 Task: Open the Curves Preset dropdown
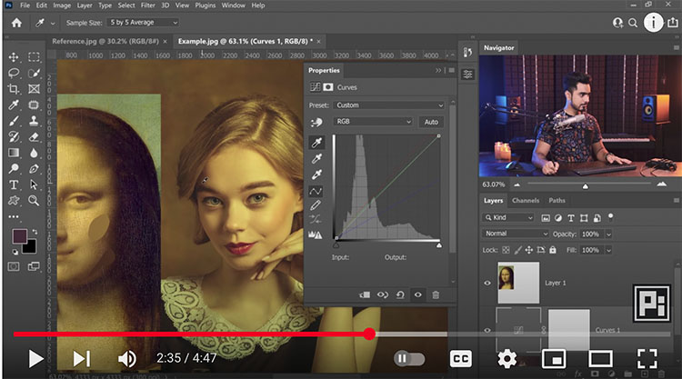(x=389, y=105)
